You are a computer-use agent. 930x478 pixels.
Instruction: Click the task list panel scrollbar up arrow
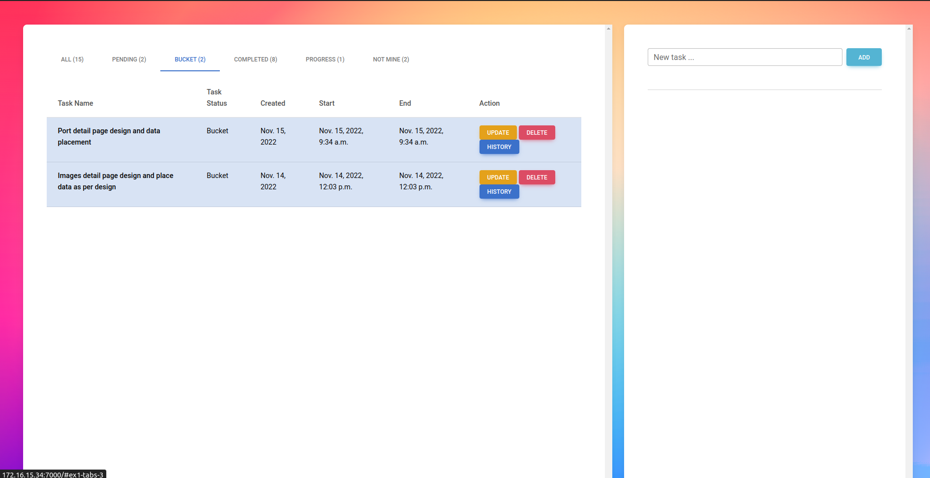(608, 29)
